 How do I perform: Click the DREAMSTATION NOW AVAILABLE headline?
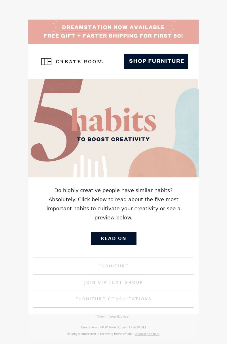coord(113,27)
